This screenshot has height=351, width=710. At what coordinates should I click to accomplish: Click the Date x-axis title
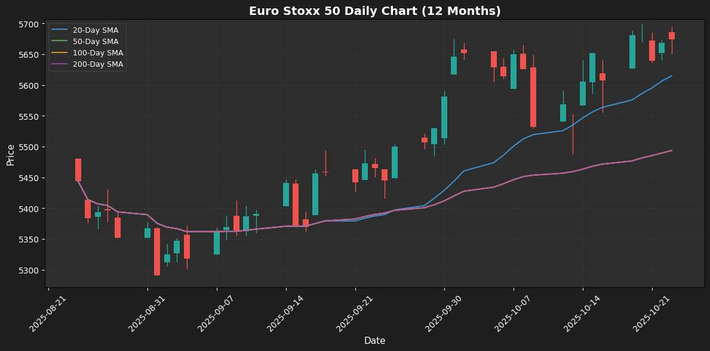coord(374,341)
